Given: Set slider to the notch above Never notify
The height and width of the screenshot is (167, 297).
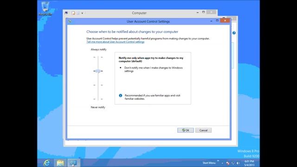Looking at the screenshot, I should [x=98, y=99].
